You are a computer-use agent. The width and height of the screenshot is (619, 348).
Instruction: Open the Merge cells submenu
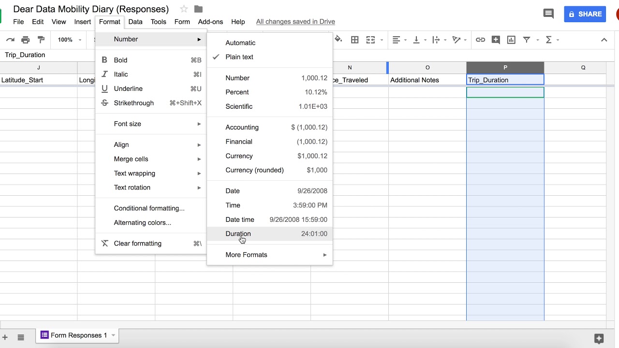151,159
